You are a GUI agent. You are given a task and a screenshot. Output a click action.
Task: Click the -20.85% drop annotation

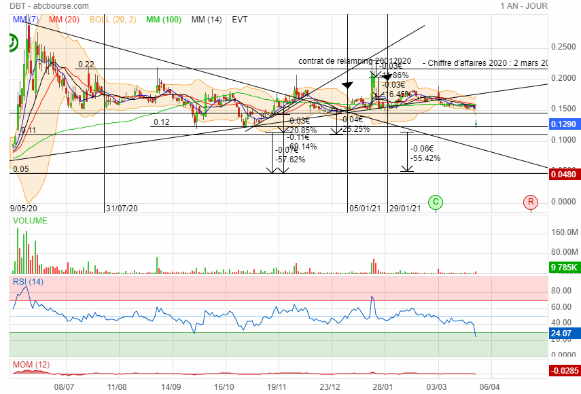click(x=302, y=130)
